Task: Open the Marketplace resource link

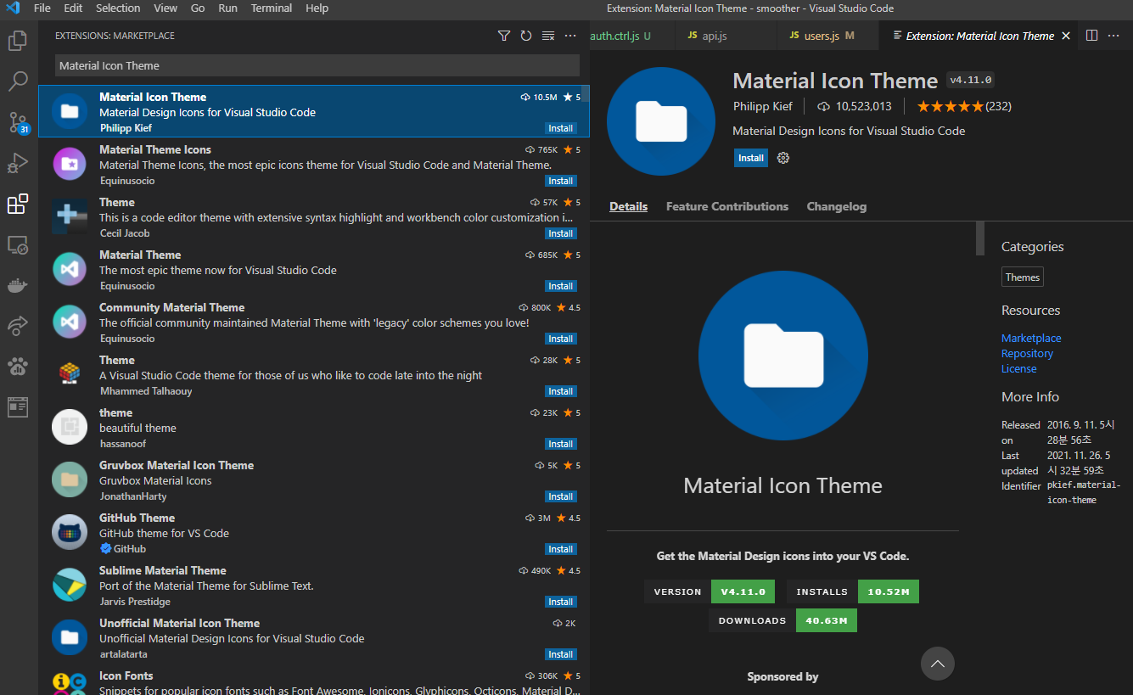Action: coord(1031,338)
